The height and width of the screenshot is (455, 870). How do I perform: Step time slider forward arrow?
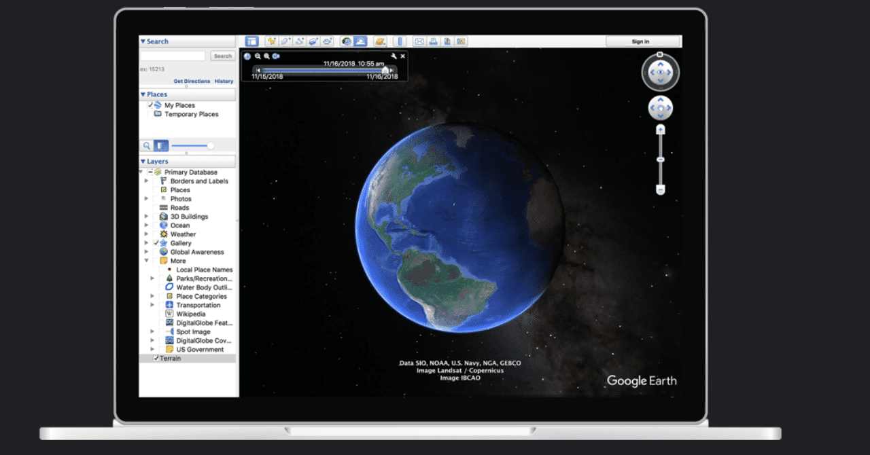(x=391, y=70)
